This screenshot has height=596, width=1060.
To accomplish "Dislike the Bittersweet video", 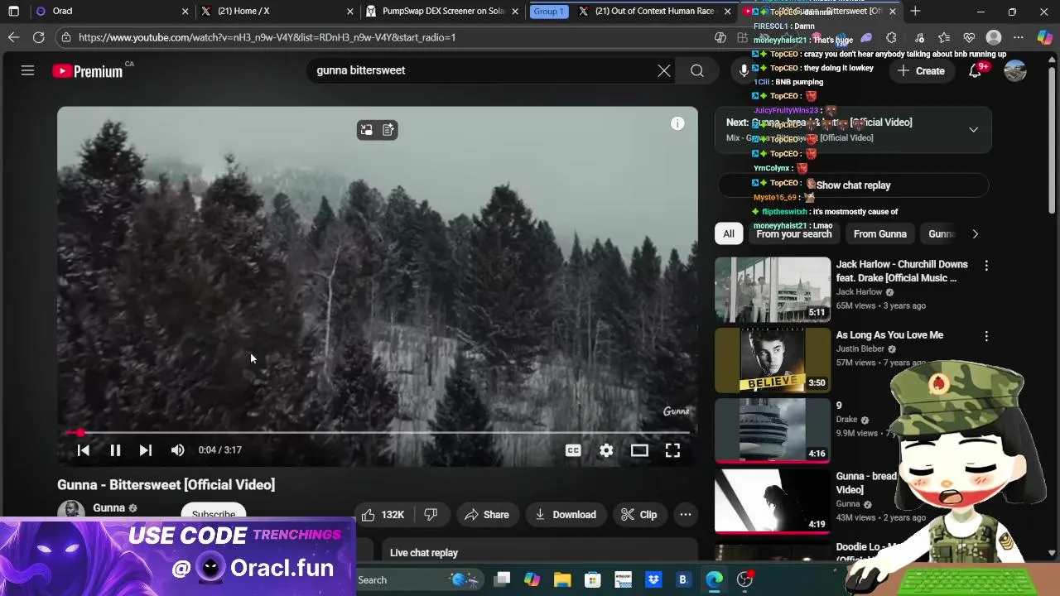I will tap(431, 515).
